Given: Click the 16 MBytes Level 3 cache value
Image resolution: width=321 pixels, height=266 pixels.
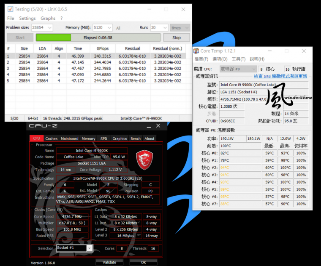Looking at the screenshot, I should point(126,236).
